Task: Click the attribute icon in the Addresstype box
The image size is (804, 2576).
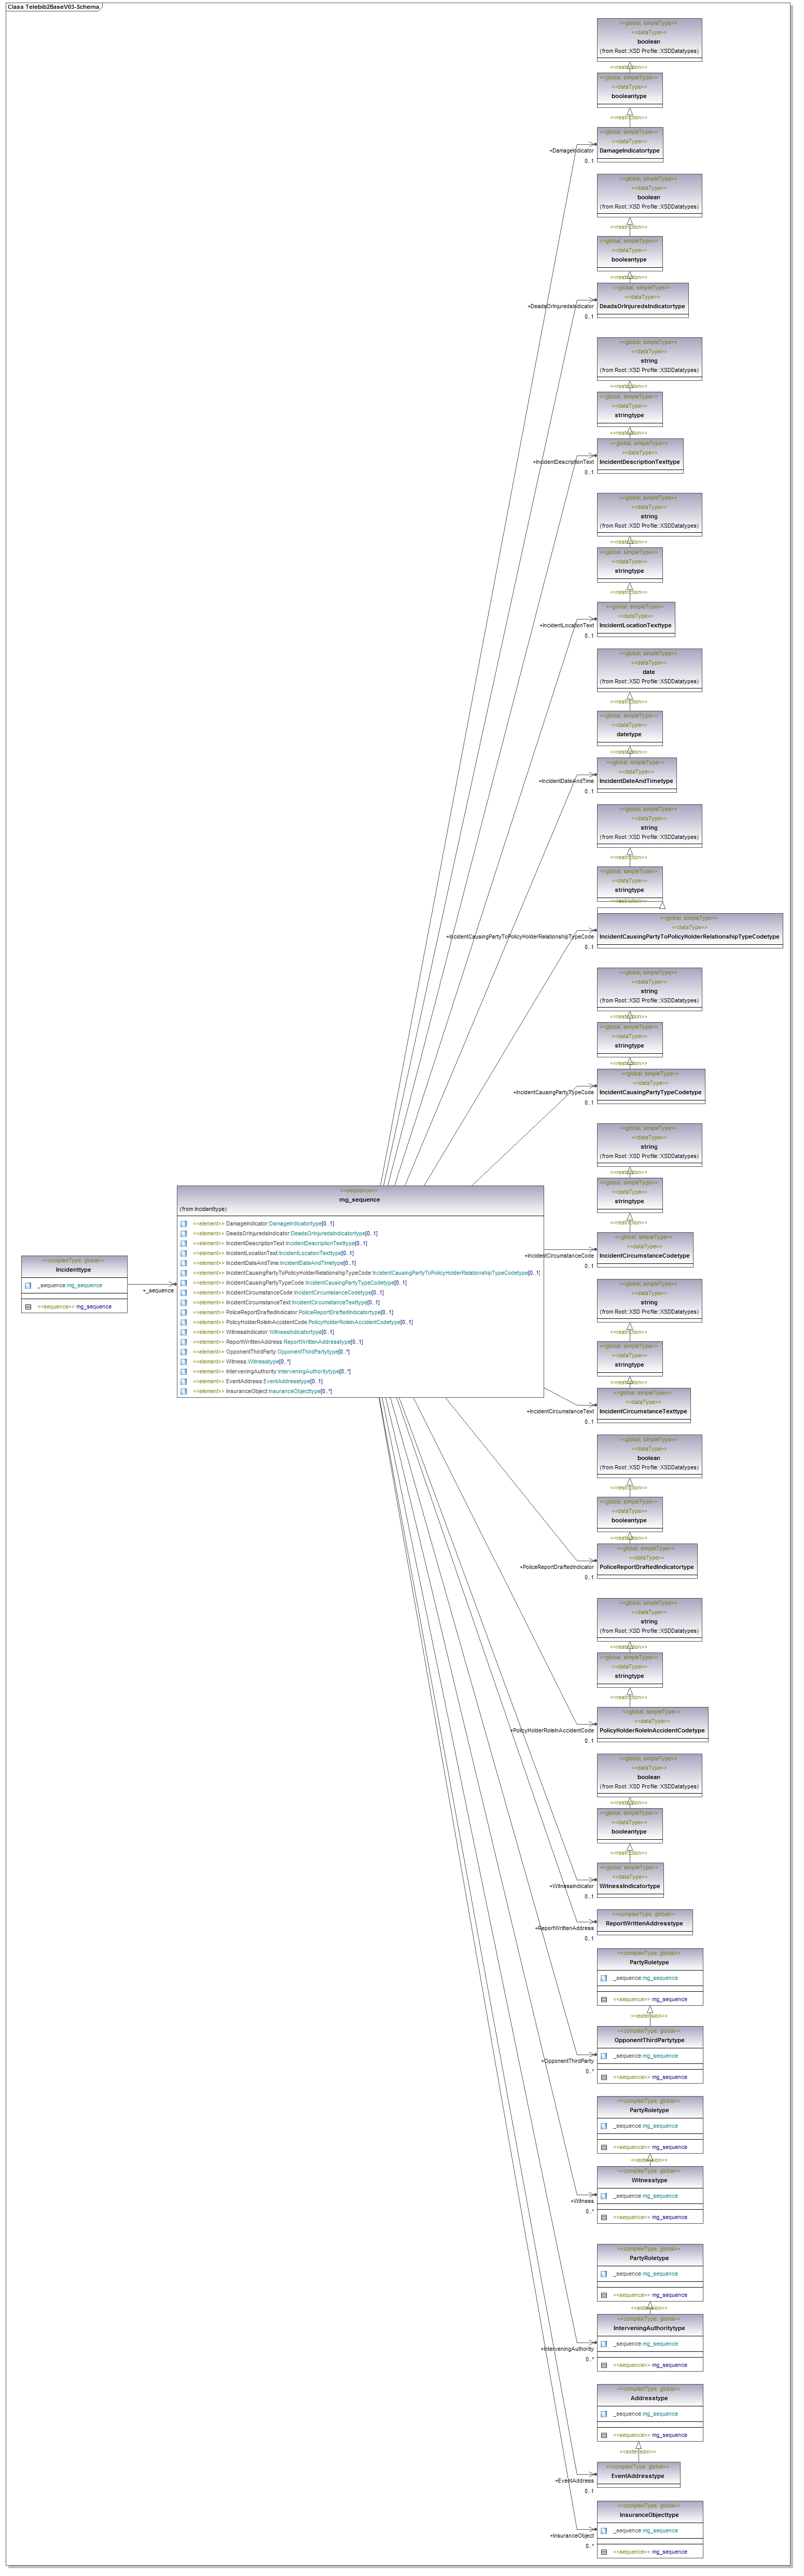Action: [x=604, y=2414]
